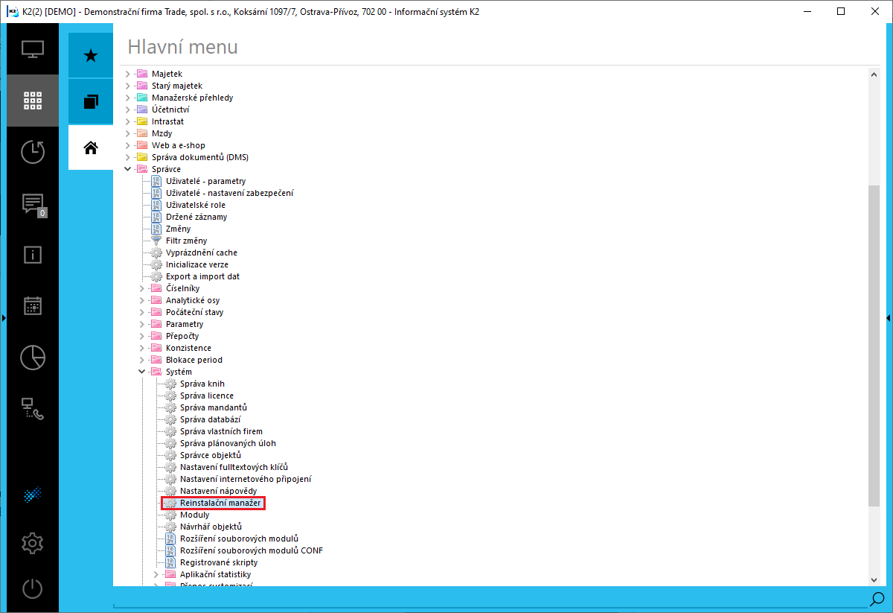Image resolution: width=893 pixels, height=613 pixels.
Task: Open the recent history clock icon
Action: point(32,152)
